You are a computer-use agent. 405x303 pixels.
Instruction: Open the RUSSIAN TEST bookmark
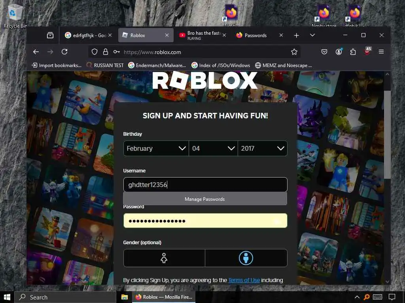(x=105, y=65)
